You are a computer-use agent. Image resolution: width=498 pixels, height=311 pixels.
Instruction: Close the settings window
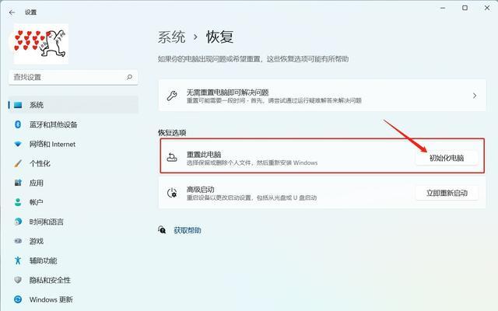[487, 8]
